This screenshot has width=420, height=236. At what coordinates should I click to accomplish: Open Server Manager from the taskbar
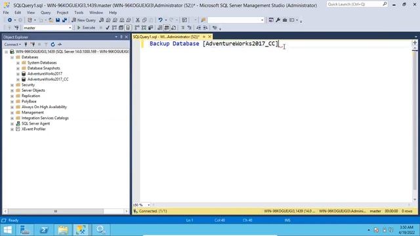[x=25, y=230]
